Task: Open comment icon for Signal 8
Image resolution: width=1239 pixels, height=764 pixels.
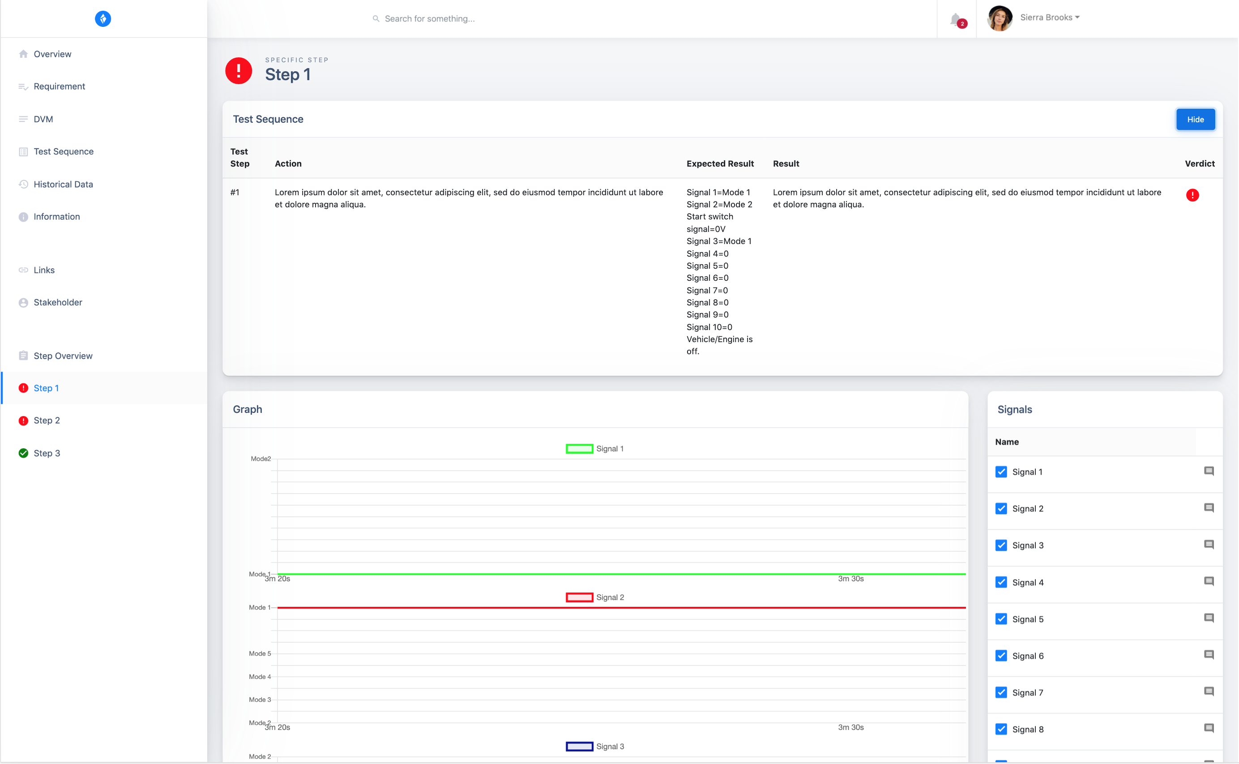Action: coord(1209,729)
